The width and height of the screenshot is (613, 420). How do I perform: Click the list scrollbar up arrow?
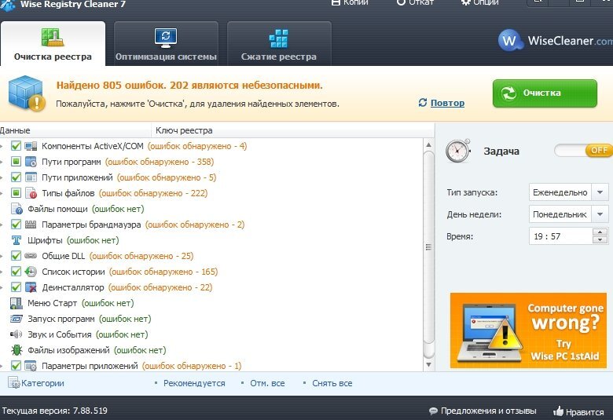[x=429, y=144]
